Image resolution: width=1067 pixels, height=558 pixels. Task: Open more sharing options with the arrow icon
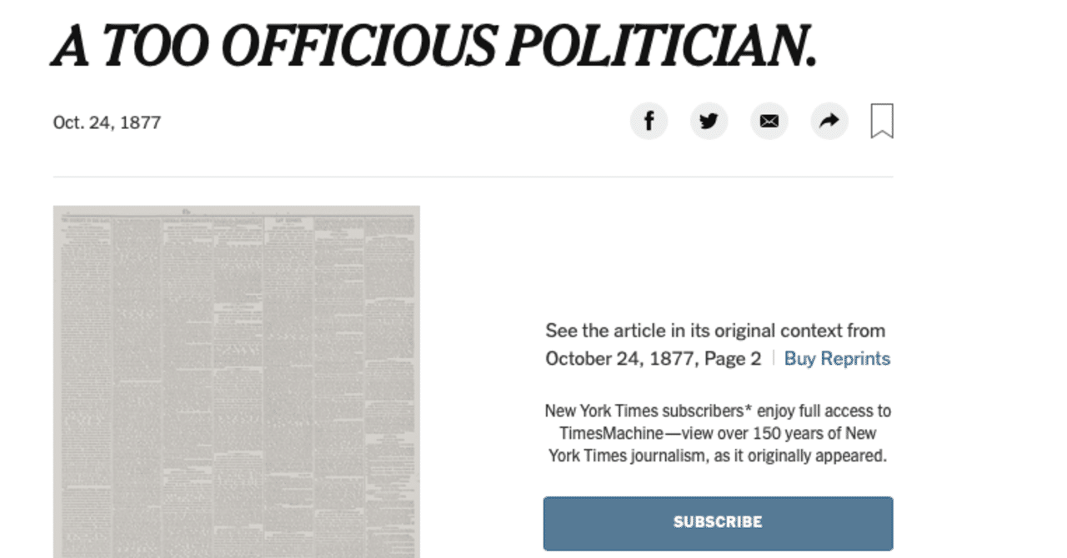[829, 121]
